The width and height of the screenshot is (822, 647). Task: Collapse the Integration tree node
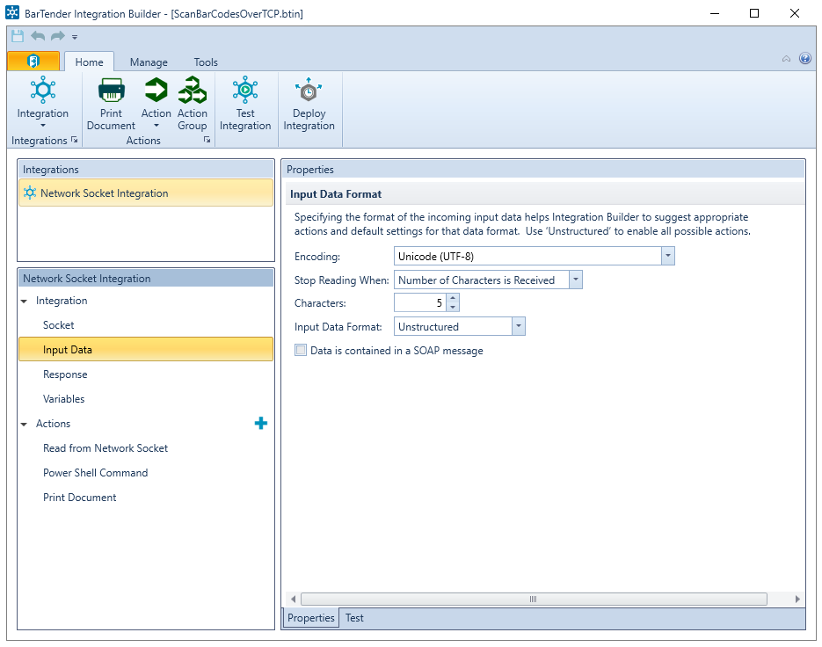(24, 302)
